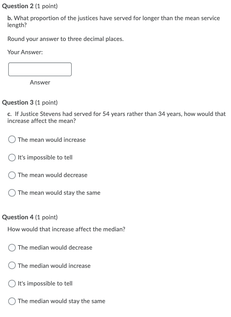The width and height of the screenshot is (231, 317).
Task: Select "It's impossible to tell" in Question 4
Action: pos(12,283)
